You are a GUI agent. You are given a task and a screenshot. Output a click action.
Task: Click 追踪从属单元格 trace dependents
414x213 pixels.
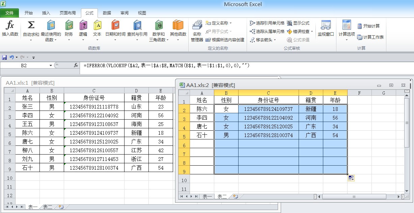point(267,32)
